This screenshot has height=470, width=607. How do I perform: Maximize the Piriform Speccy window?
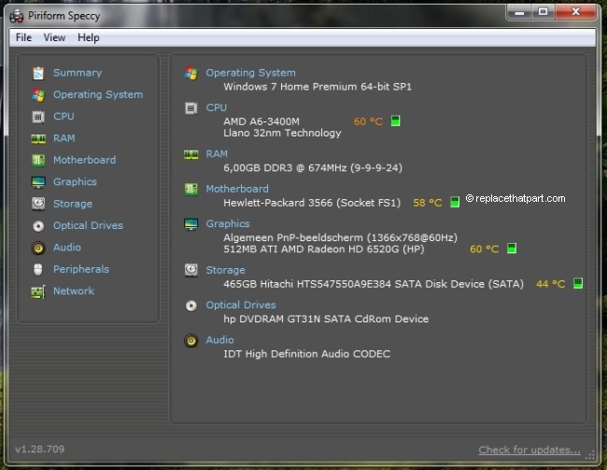click(543, 12)
